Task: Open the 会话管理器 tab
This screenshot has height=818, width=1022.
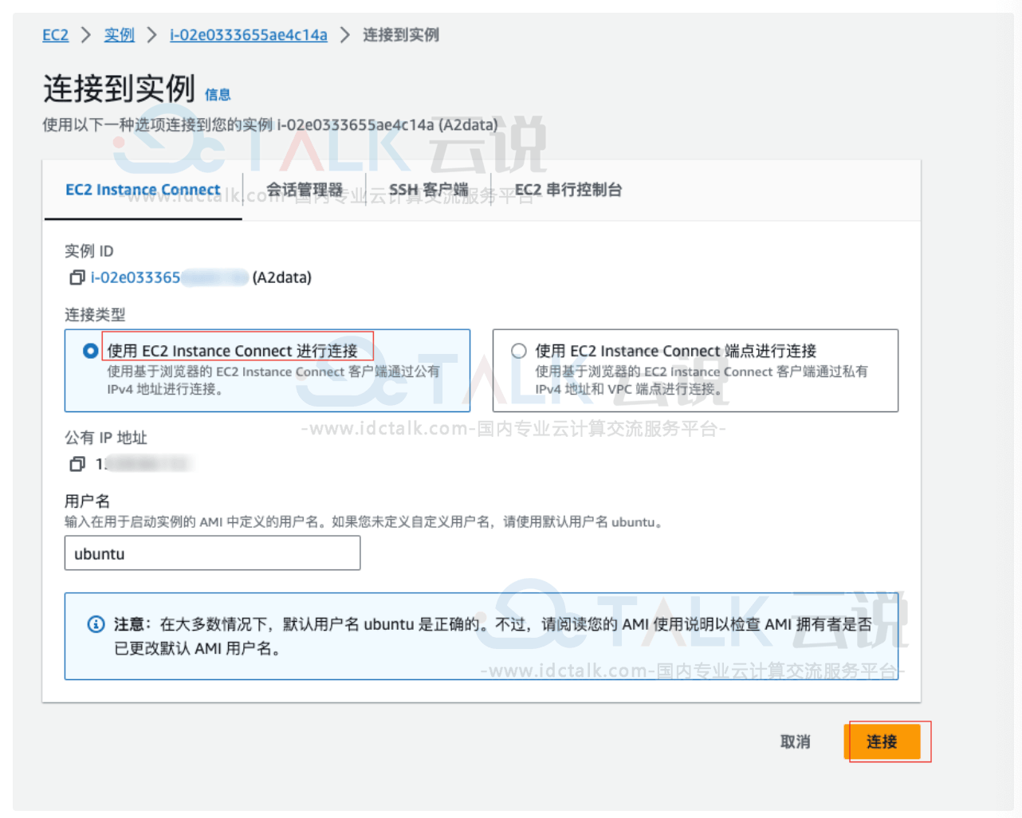Action: pyautogui.click(x=304, y=190)
